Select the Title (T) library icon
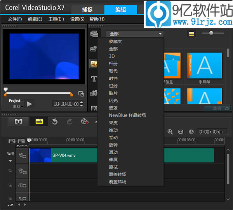 [94, 79]
